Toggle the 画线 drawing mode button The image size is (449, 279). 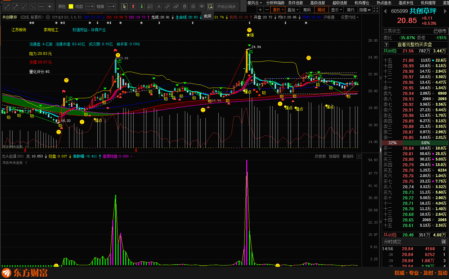tap(321, 10)
